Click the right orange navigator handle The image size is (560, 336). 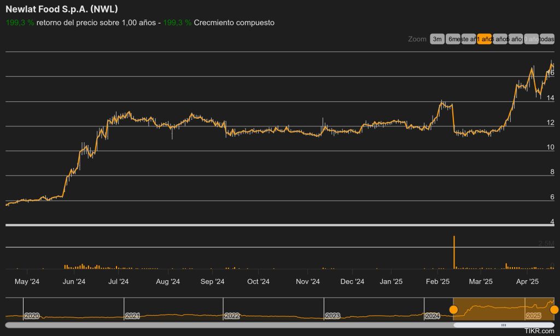554,310
